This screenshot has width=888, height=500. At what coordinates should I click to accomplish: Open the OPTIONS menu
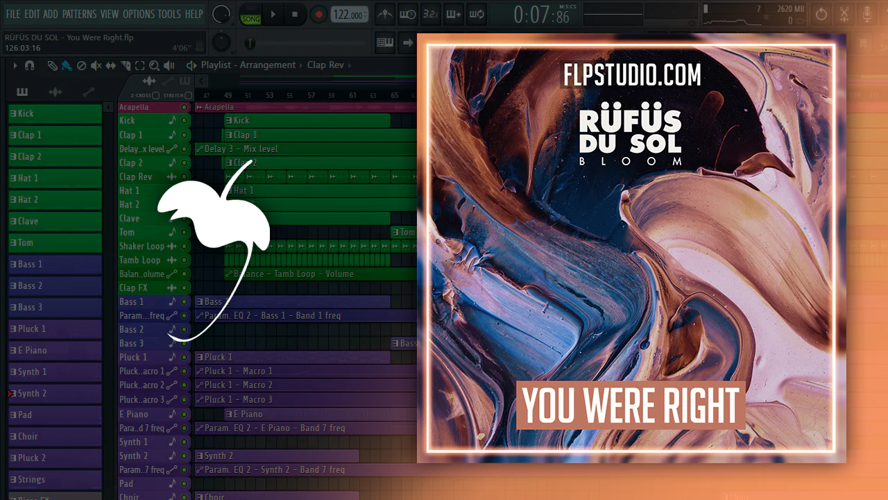[139, 14]
